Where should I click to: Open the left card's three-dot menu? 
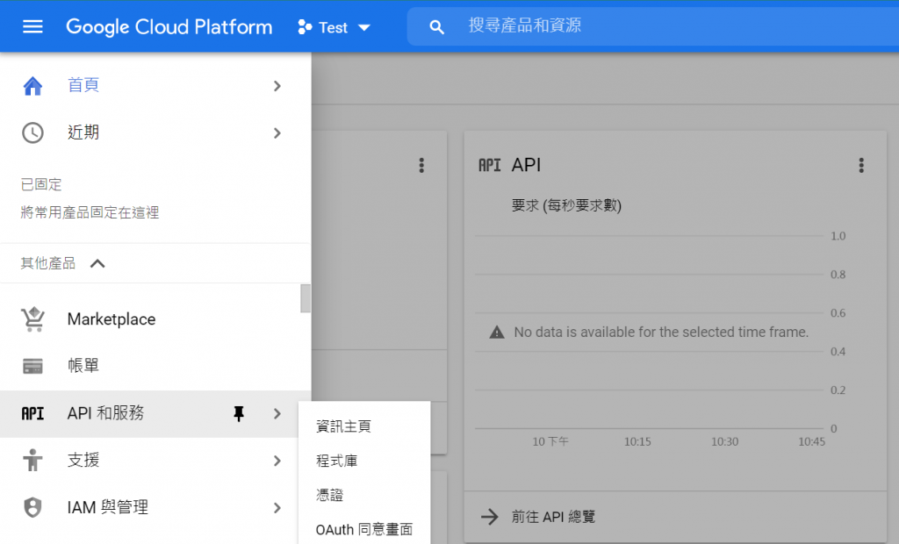421,166
